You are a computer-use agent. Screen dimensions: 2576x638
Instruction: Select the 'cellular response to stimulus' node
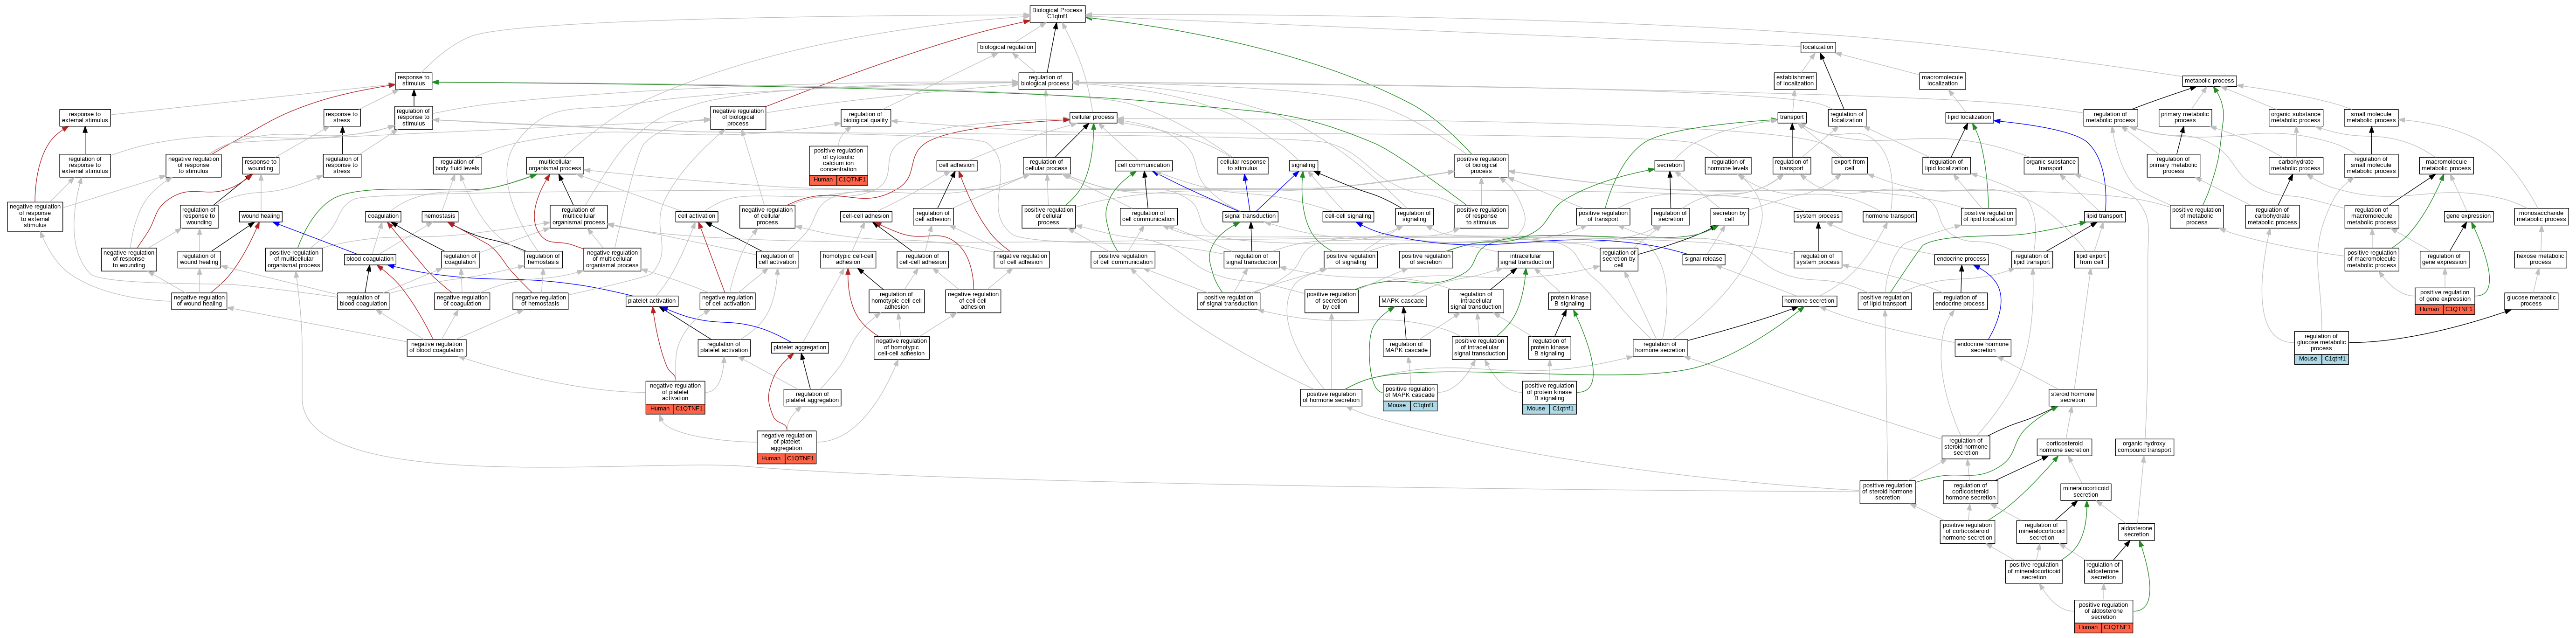[1243, 165]
